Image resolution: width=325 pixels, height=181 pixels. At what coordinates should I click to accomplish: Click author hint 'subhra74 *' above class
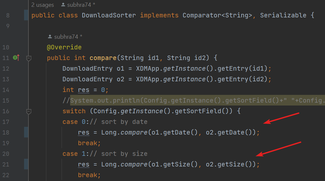81,5
